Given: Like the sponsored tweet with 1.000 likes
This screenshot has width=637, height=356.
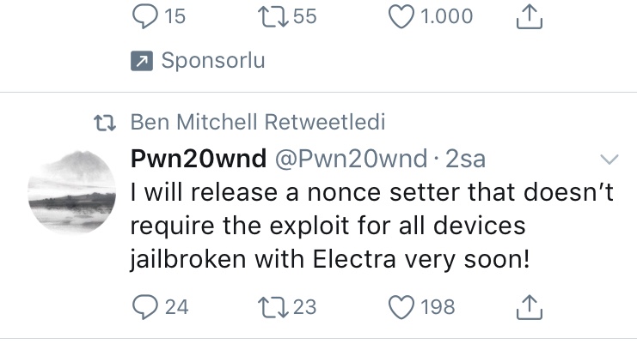Looking at the screenshot, I should (403, 16).
